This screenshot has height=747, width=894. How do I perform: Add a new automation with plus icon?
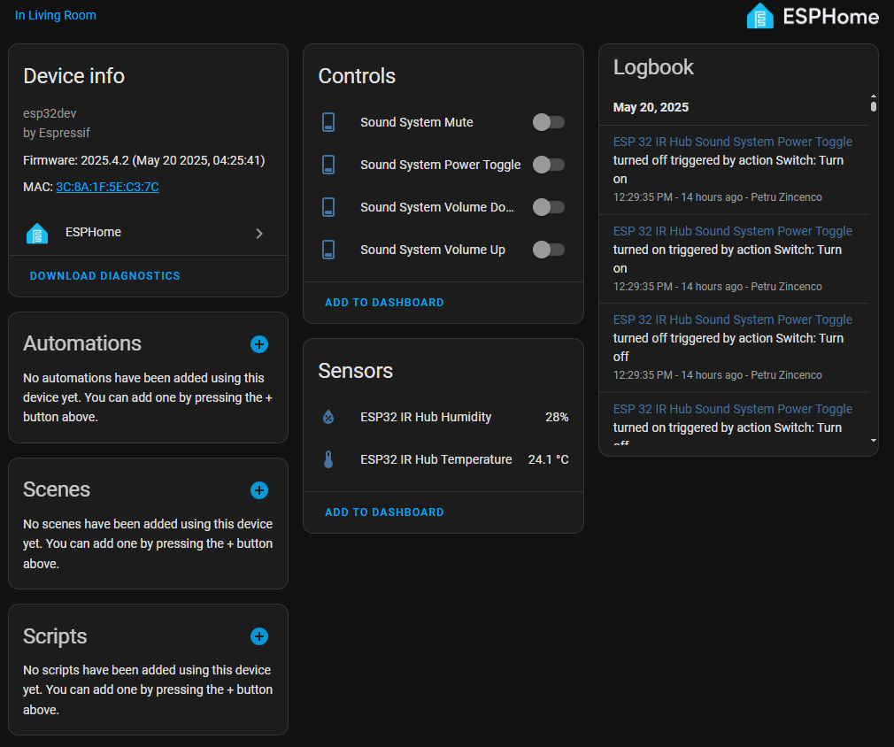click(x=259, y=344)
